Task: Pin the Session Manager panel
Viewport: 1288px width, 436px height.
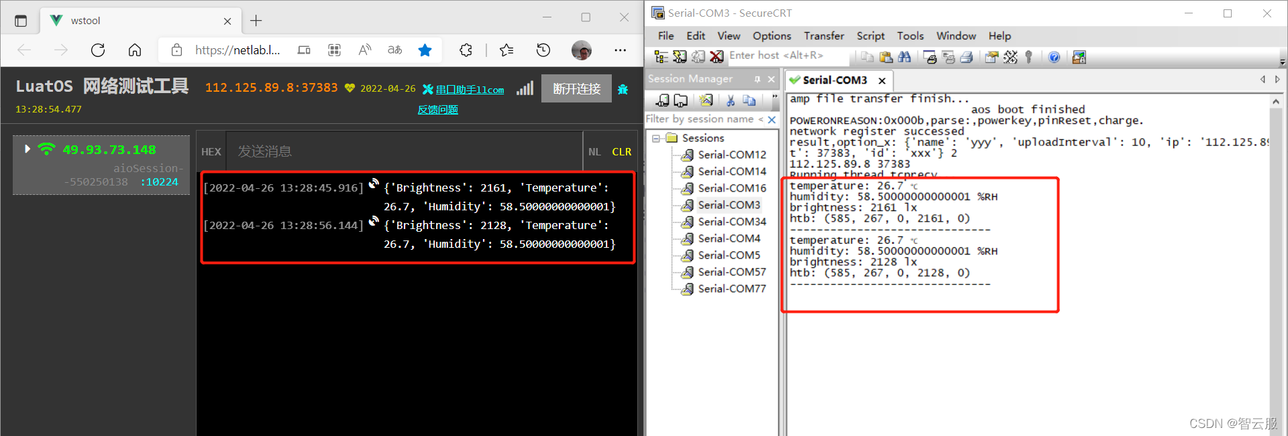Action: click(x=757, y=79)
